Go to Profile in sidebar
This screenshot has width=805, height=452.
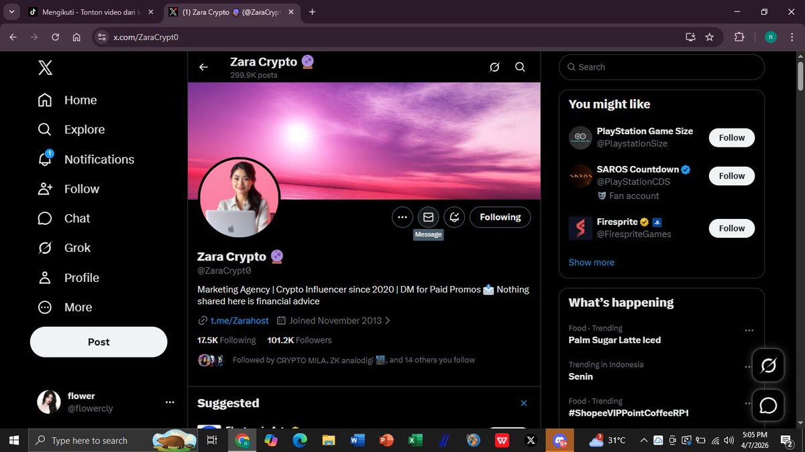coord(68,277)
